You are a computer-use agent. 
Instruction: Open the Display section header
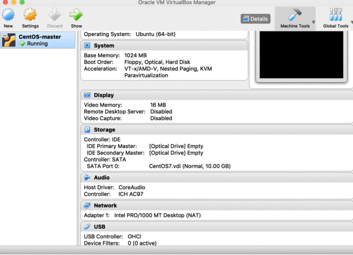point(217,95)
